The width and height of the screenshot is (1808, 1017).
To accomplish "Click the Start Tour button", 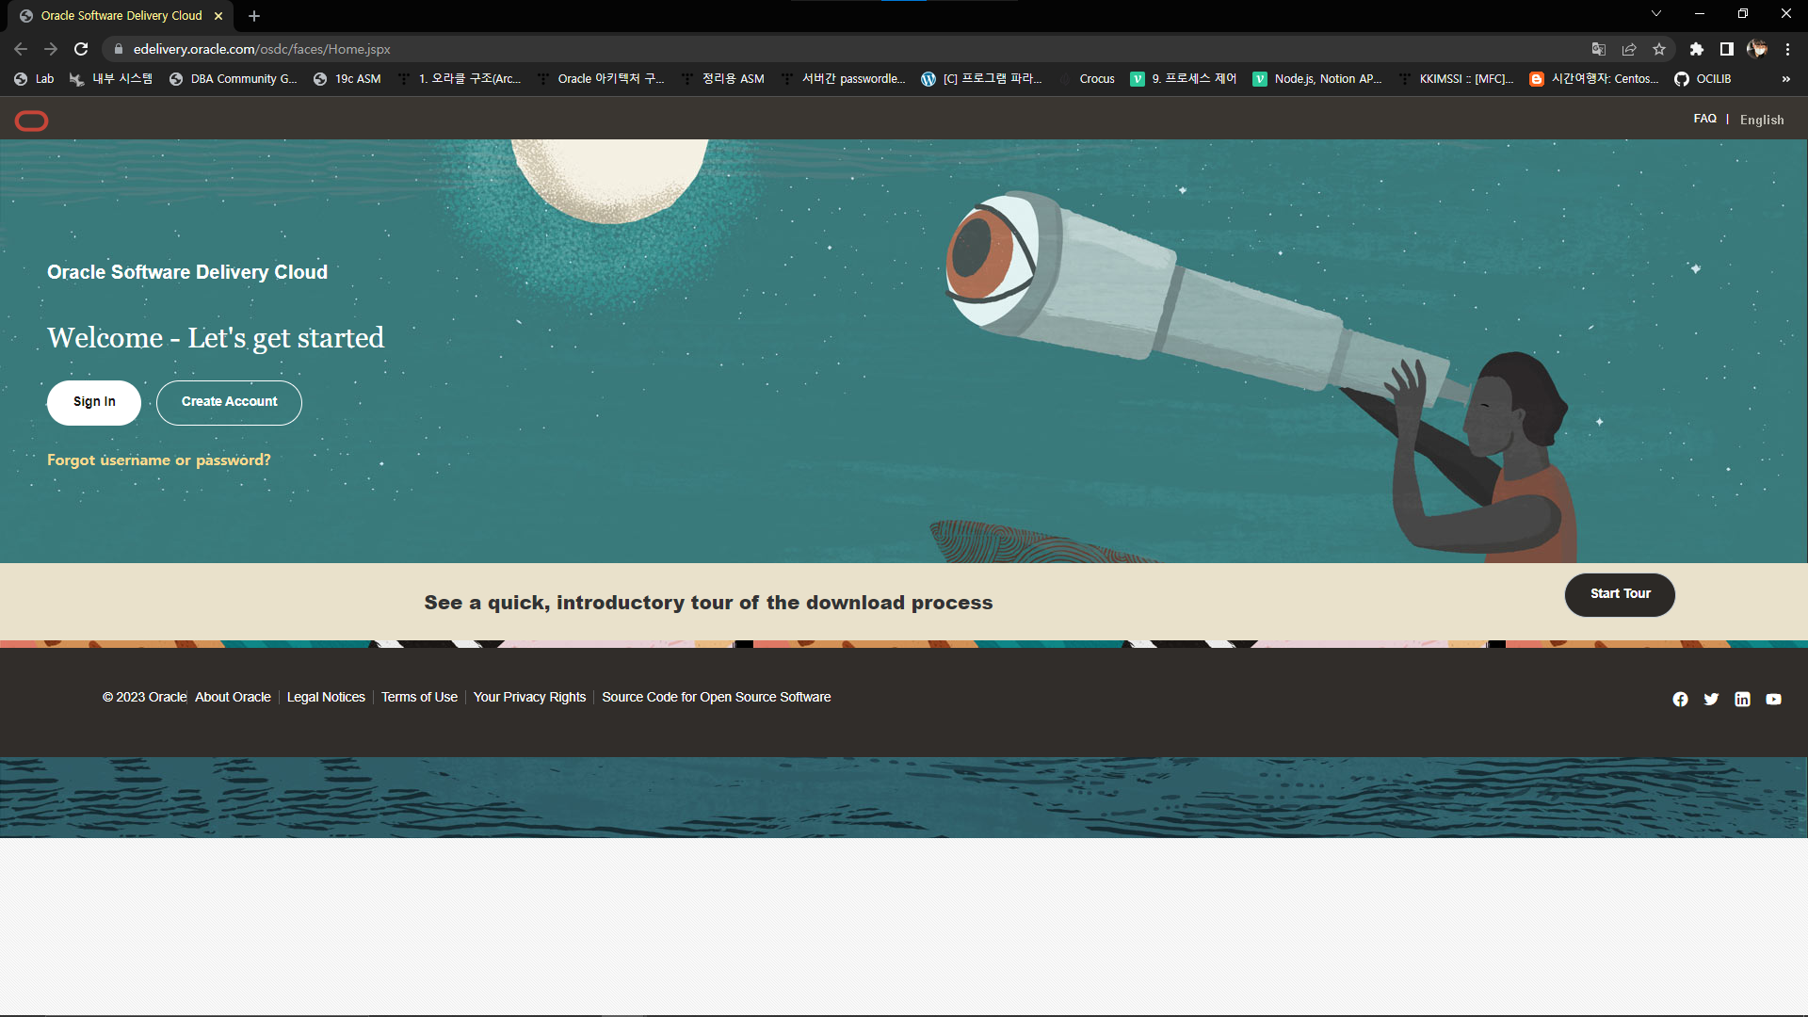I will pos(1620,594).
